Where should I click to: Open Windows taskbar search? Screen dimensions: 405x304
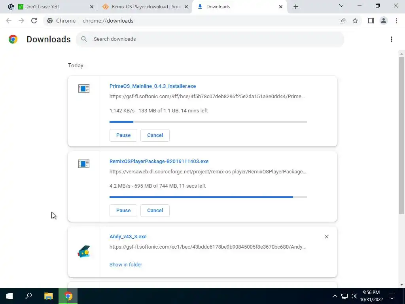pyautogui.click(x=28, y=296)
